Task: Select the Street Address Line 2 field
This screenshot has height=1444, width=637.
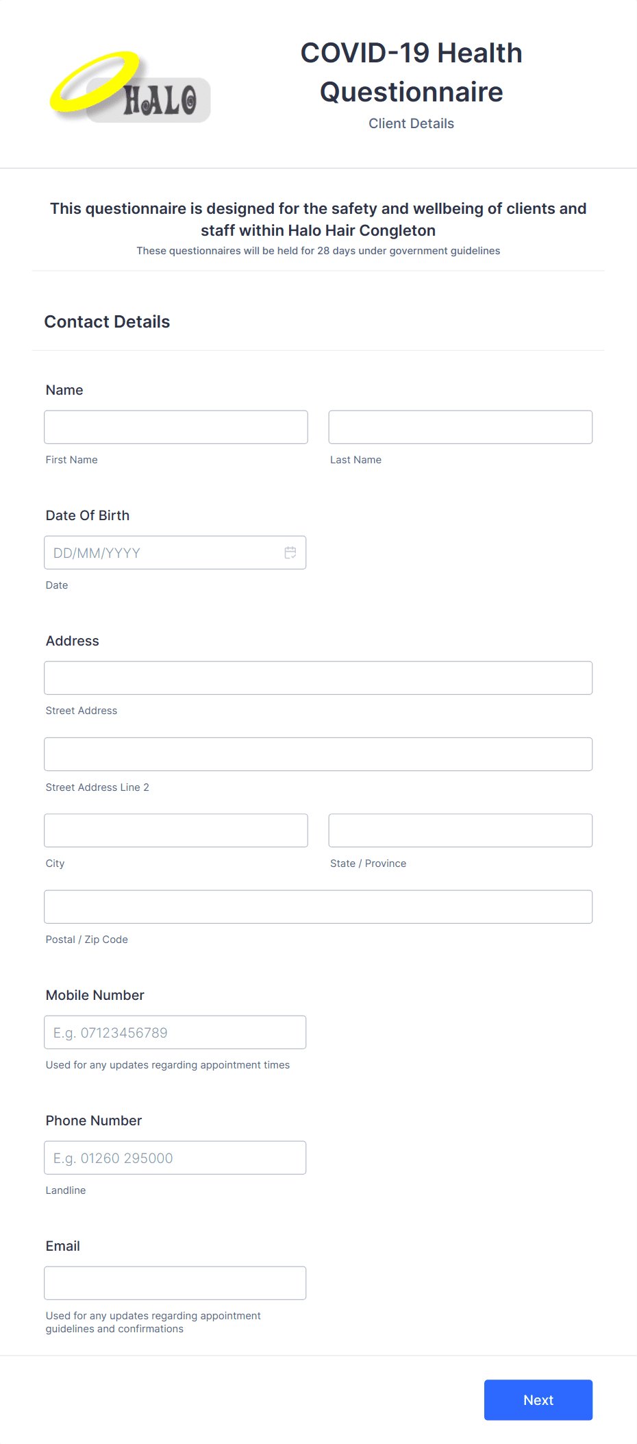Action: (318, 754)
